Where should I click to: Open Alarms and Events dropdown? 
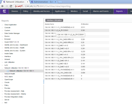pos(102,11)
